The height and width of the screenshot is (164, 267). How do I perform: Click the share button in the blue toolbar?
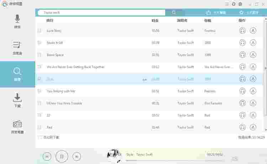(216, 12)
